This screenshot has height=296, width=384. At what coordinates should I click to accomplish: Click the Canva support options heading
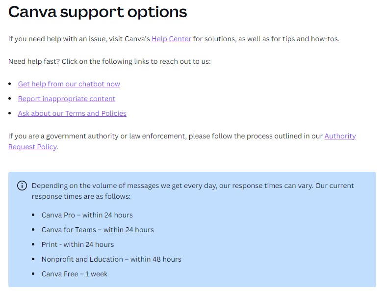point(98,12)
